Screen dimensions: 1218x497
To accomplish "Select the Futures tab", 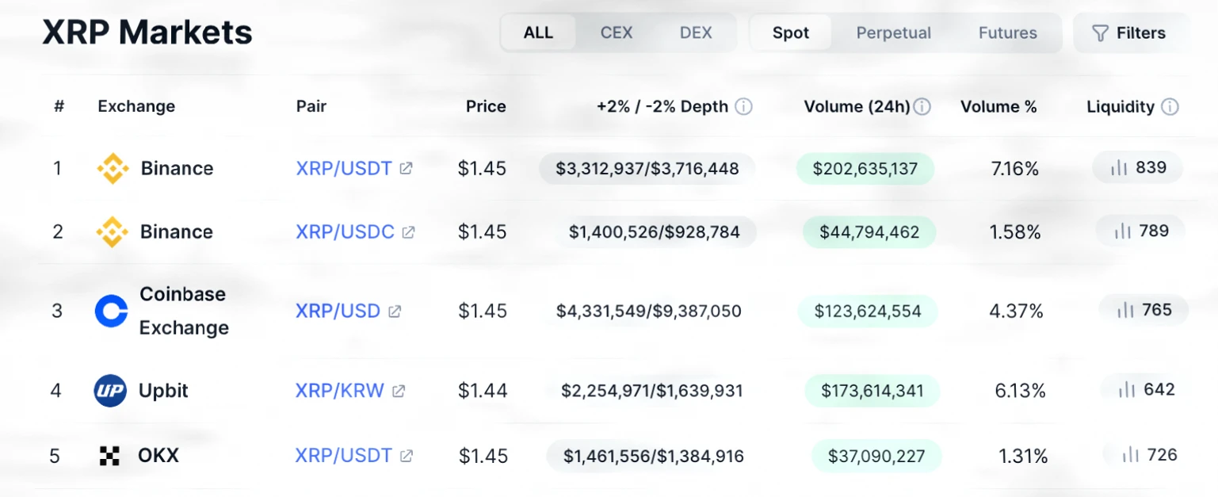I will (x=1007, y=32).
